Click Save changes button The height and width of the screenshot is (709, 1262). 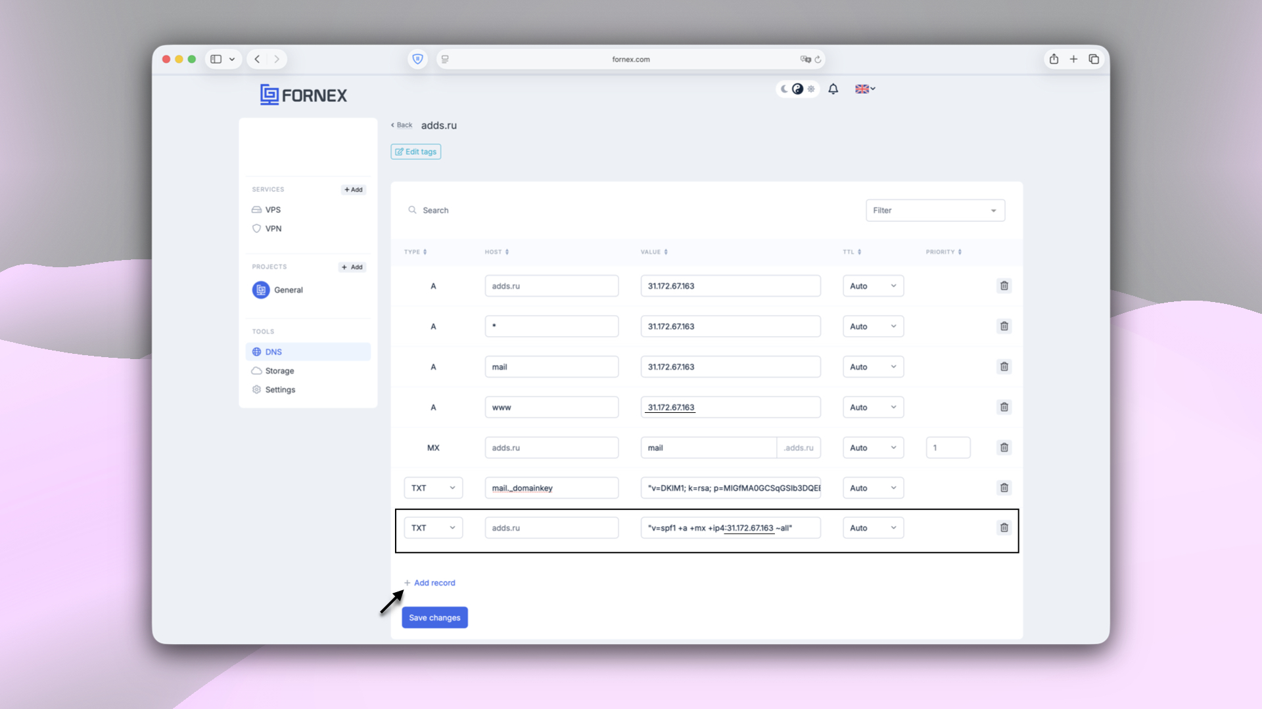[434, 617]
